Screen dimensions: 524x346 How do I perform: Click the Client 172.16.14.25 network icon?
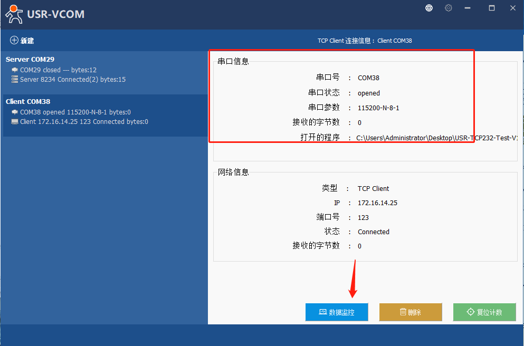coord(15,122)
